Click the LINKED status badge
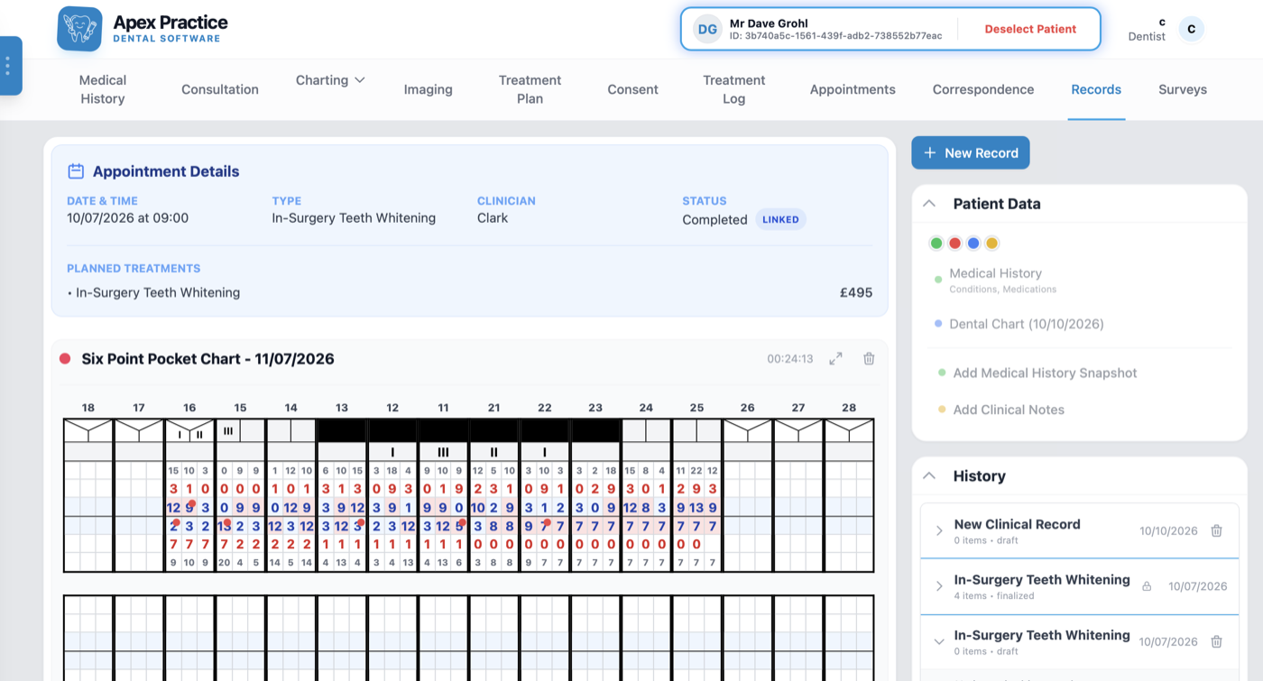 click(780, 219)
